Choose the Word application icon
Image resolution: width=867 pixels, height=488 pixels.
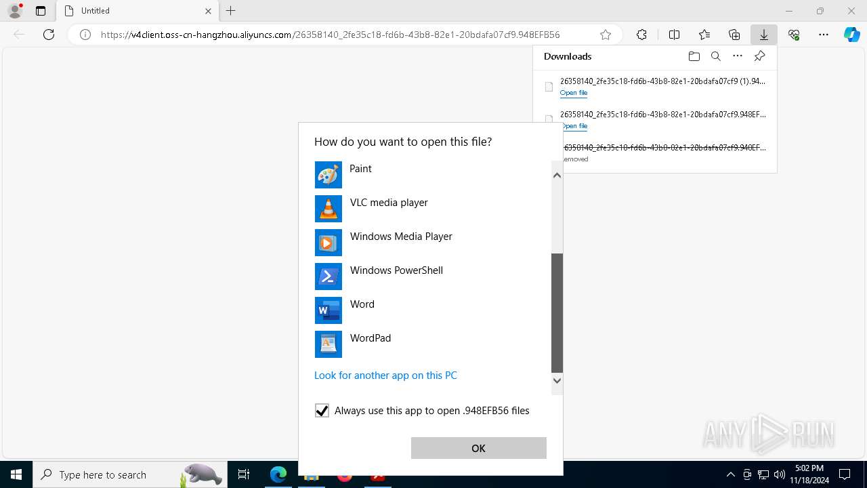329,310
